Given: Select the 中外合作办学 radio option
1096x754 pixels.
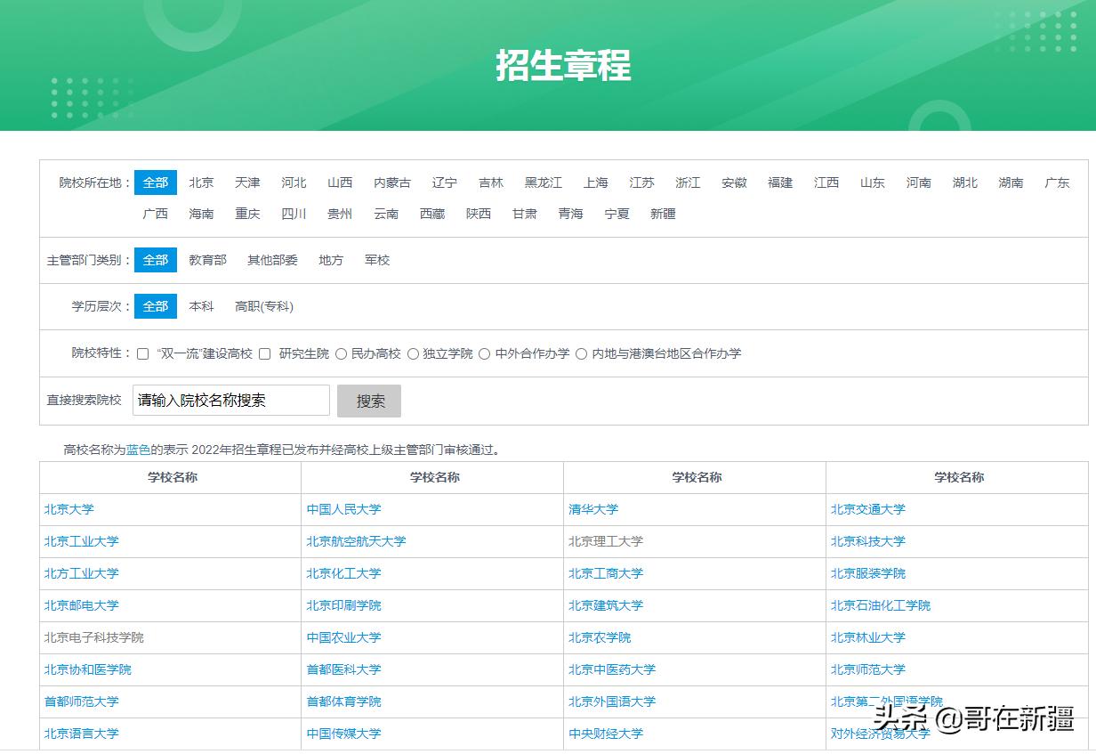Looking at the screenshot, I should pos(486,353).
